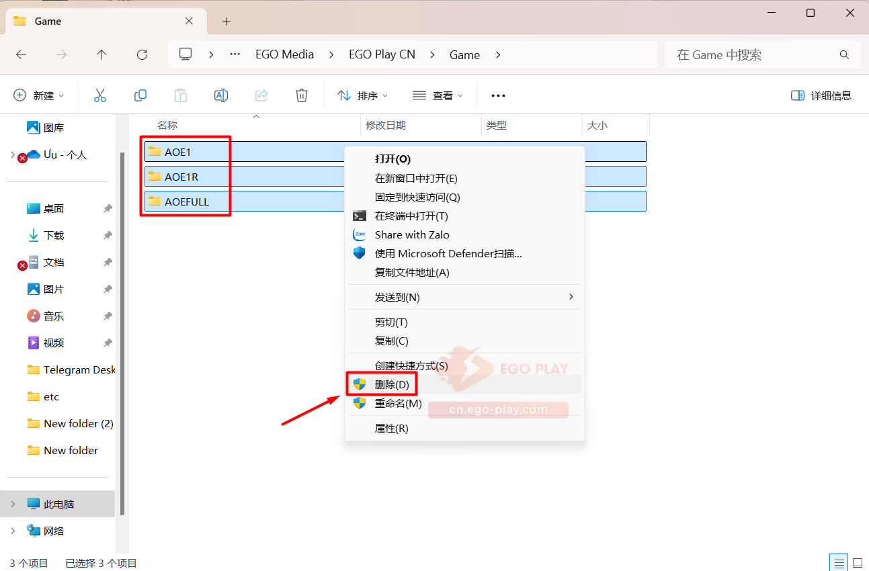Image resolution: width=869 pixels, height=571 pixels.
Task: Open the 查看 view dropdown
Action: pyautogui.click(x=438, y=95)
